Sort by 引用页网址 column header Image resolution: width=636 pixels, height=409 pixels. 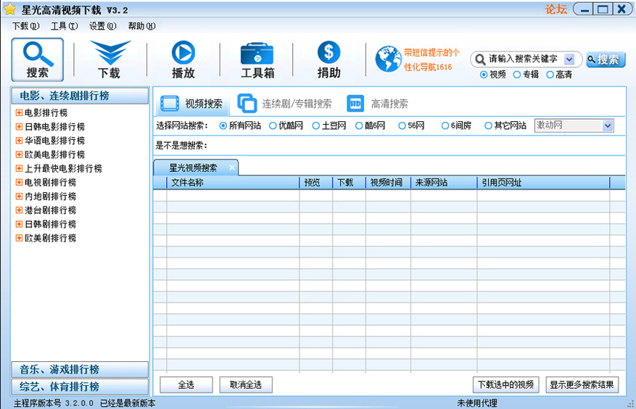pyautogui.click(x=543, y=183)
